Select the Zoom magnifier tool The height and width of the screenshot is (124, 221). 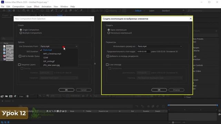coord(18,11)
